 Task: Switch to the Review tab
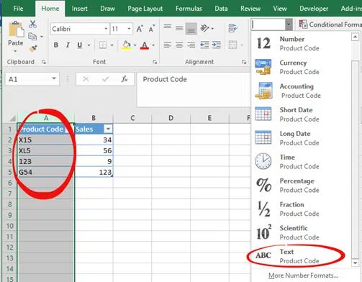[x=250, y=9]
